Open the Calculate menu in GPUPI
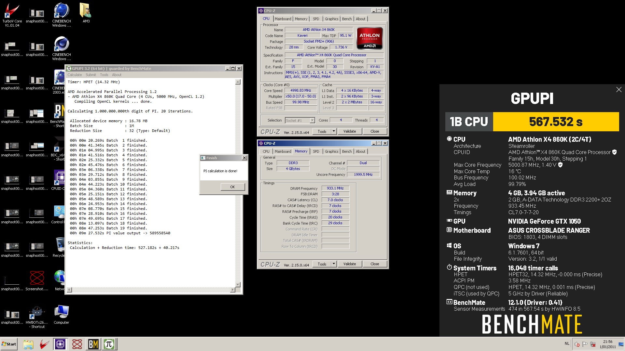Screen dimensions: 625x351 [75, 75]
